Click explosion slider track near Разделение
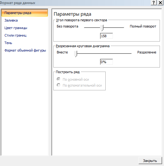This screenshot has width=164, height=166. pyautogui.click(x=127, y=53)
